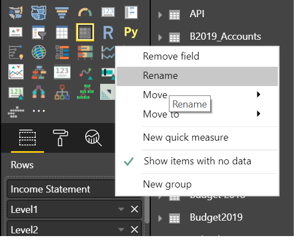Choose New group from context menu
This screenshot has height=246, width=307.
pos(197,184)
